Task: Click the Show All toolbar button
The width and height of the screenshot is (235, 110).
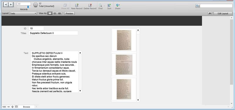Action: (65, 6)
